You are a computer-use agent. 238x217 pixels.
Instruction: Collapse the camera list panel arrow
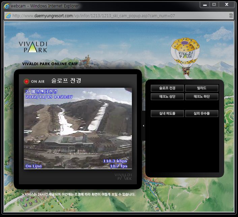click(143, 126)
